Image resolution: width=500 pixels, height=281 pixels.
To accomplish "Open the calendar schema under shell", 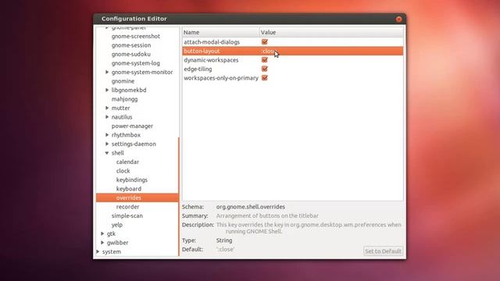I will pos(127,162).
